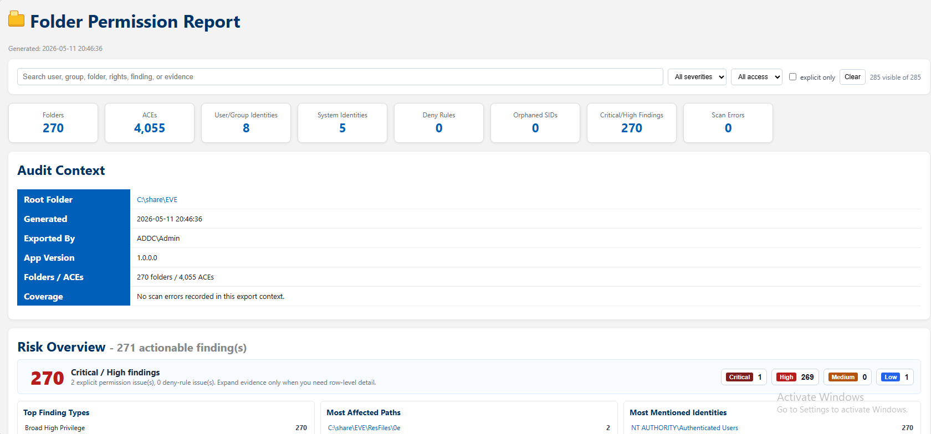Open the All severities dropdown

[x=697, y=77]
